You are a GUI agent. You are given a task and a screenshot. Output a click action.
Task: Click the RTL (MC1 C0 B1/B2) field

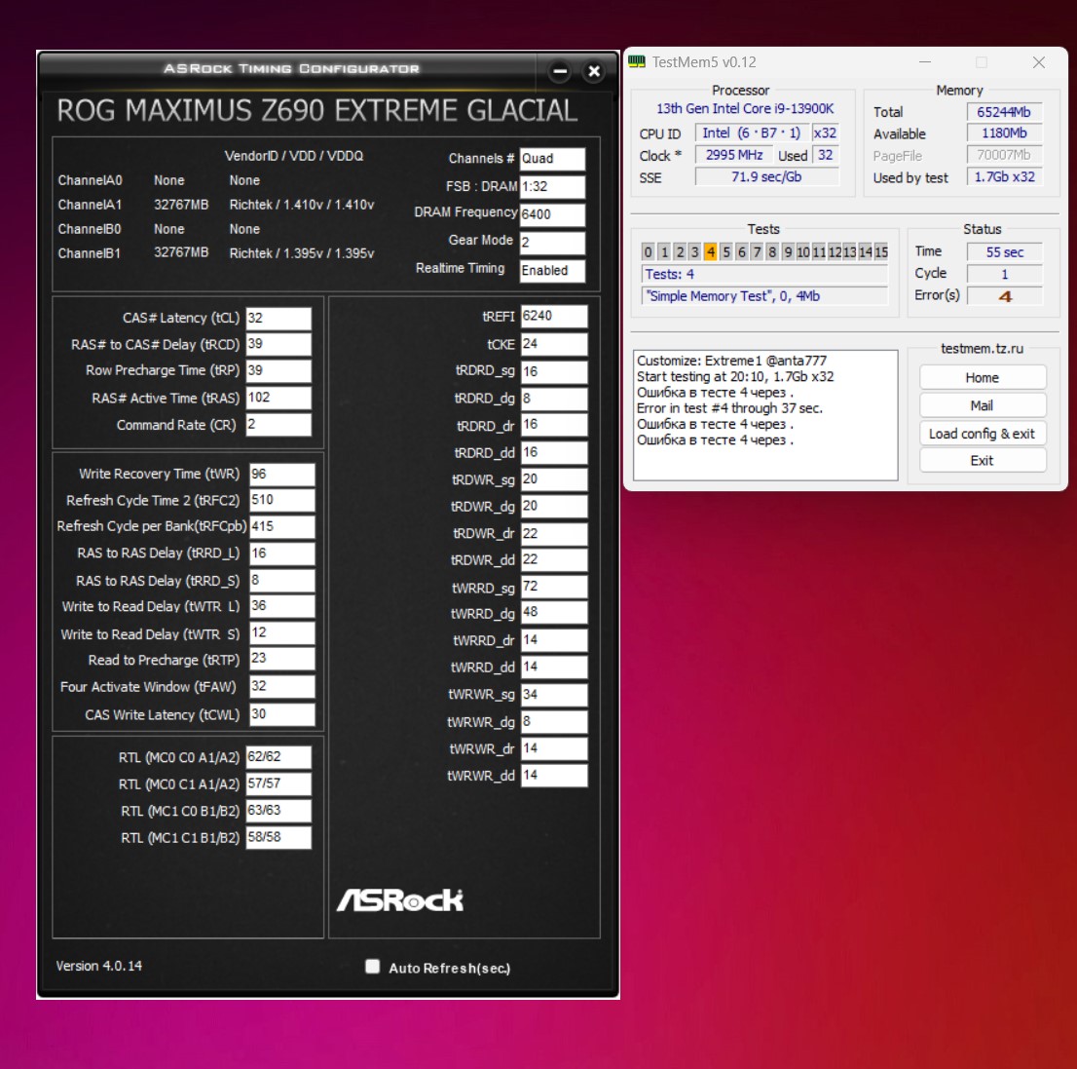click(279, 811)
